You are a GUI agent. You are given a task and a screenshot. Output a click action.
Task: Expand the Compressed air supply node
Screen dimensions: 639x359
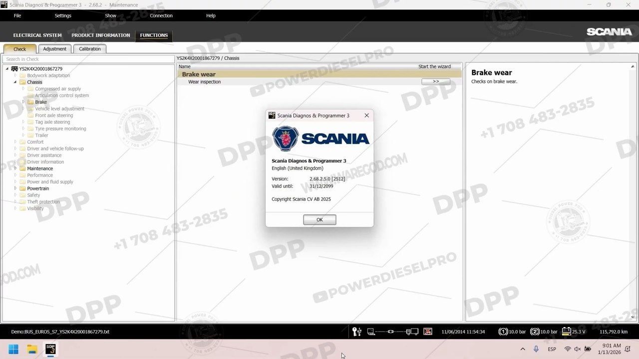pos(23,89)
